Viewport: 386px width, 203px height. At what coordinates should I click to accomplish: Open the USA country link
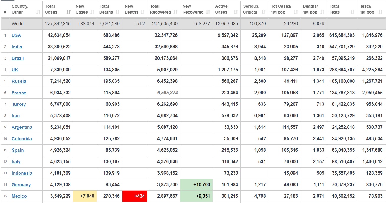coord(16,35)
